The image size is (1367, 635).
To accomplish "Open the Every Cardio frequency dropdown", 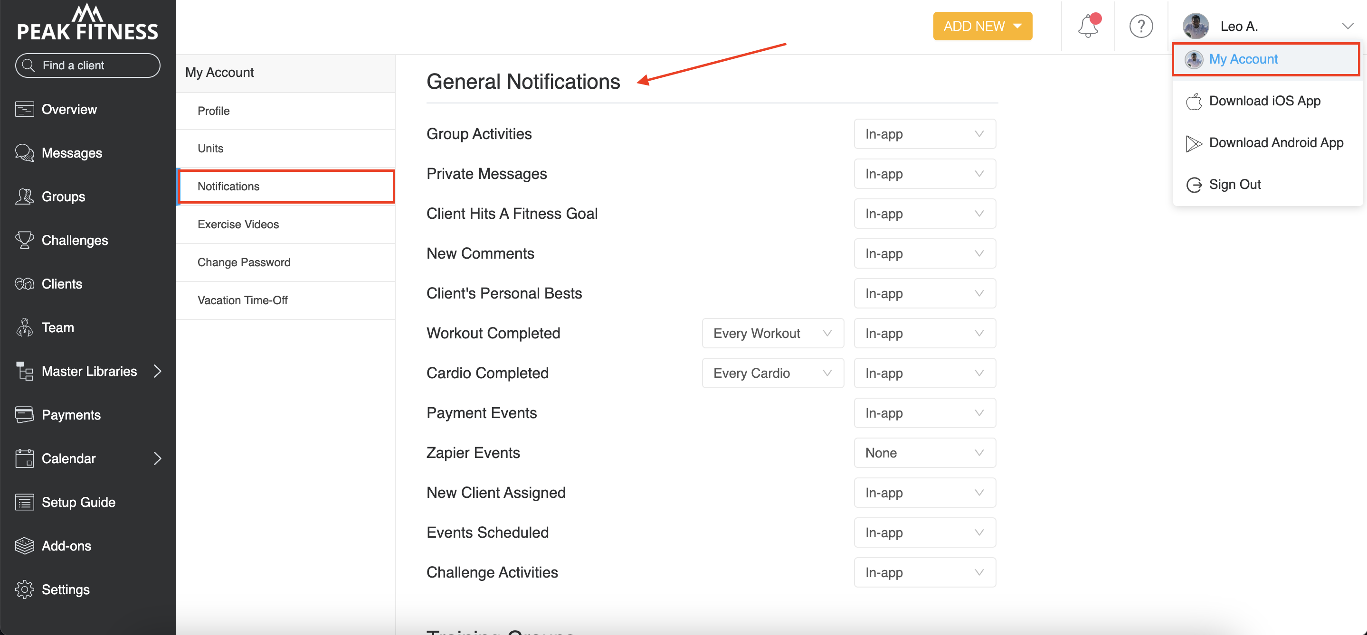I will point(773,373).
